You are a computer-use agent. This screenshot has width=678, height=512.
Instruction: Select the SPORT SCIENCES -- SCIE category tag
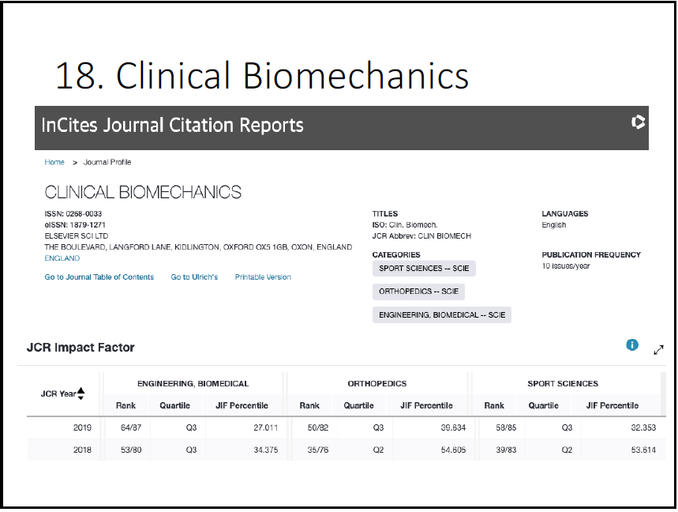(424, 269)
